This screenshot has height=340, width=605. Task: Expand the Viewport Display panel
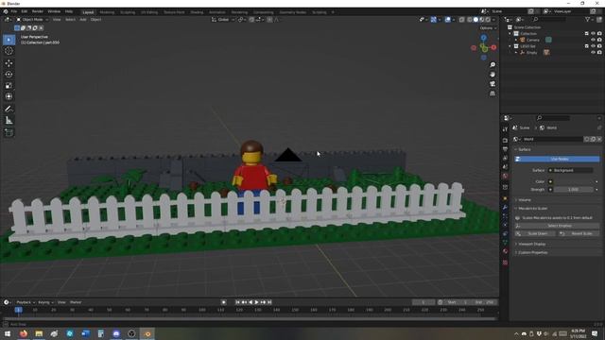point(531,244)
